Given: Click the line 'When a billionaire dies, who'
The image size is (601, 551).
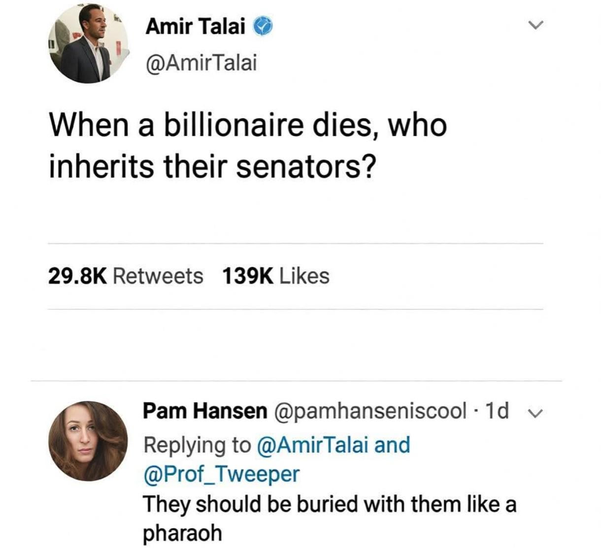Looking at the screenshot, I should pyautogui.click(x=248, y=125).
